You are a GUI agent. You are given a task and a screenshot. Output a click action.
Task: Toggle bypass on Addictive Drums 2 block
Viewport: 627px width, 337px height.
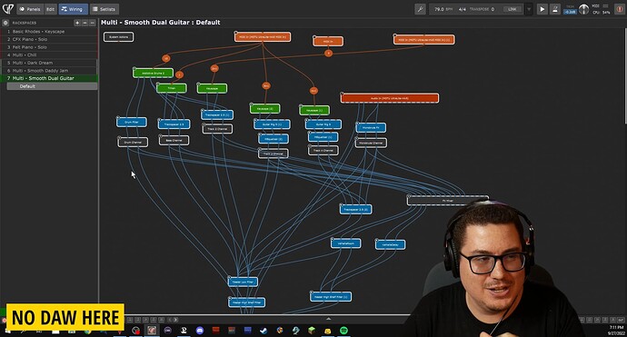[x=134, y=68]
